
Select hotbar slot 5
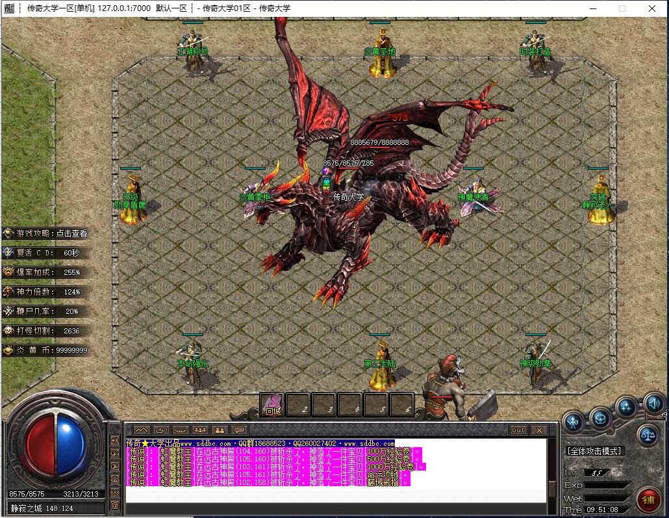coord(376,404)
